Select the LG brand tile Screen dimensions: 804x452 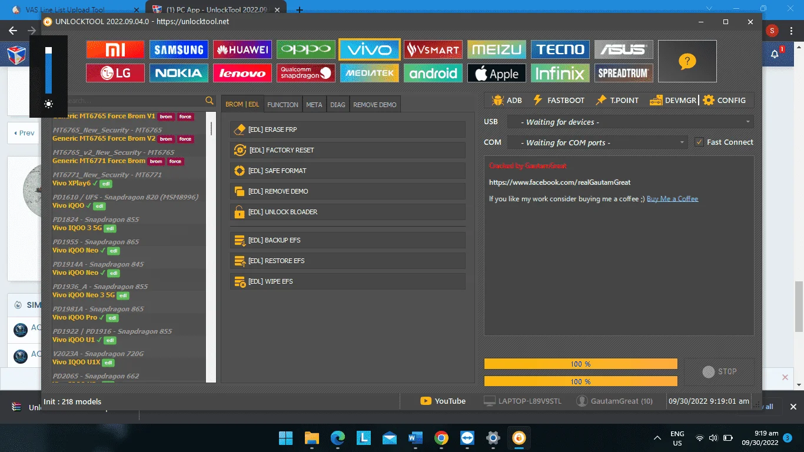tap(115, 73)
